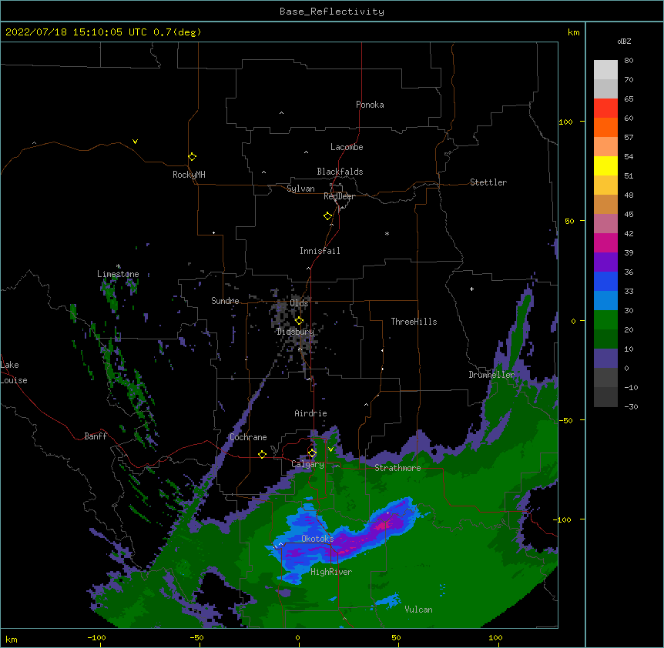Click the Strathmore town label
This screenshot has height=648, width=664.
(x=397, y=468)
